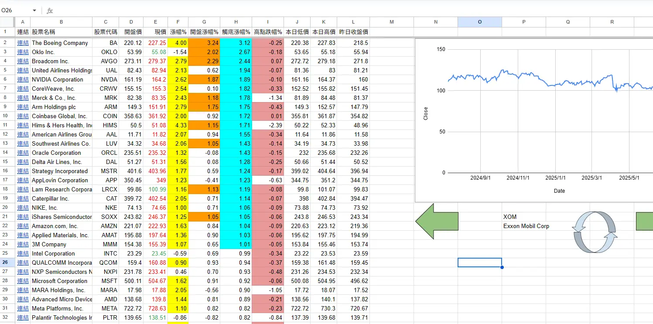Select the 100.99 green price cell

coord(156,189)
